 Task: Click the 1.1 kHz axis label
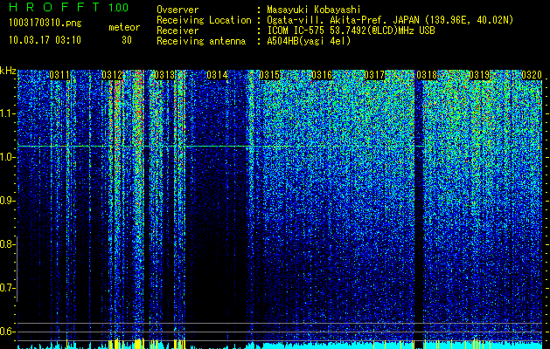[7, 113]
